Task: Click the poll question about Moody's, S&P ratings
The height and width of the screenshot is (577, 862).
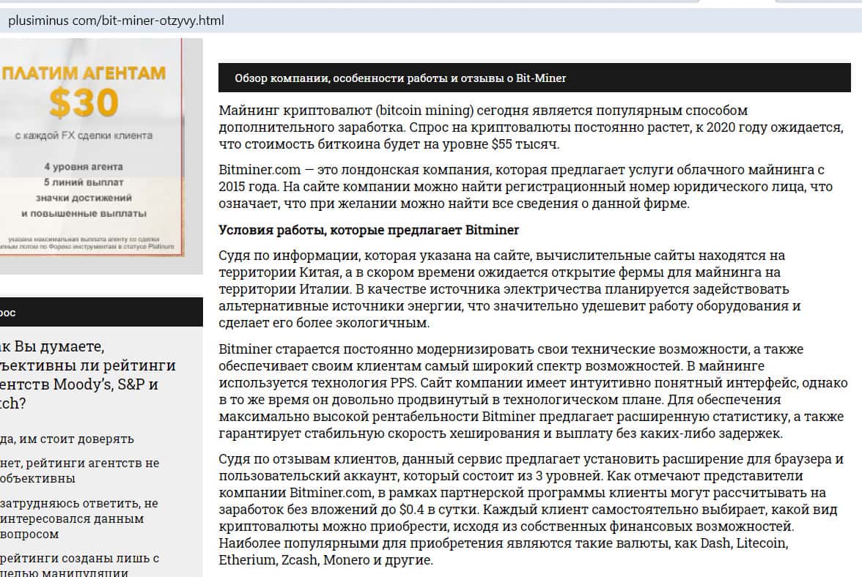Action: (x=88, y=374)
